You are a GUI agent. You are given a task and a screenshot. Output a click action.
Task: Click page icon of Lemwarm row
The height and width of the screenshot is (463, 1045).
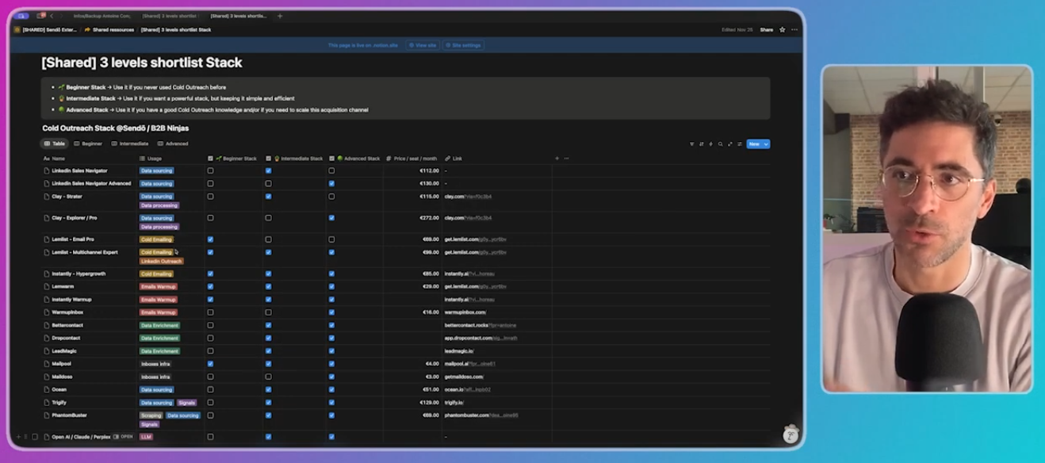(x=46, y=286)
